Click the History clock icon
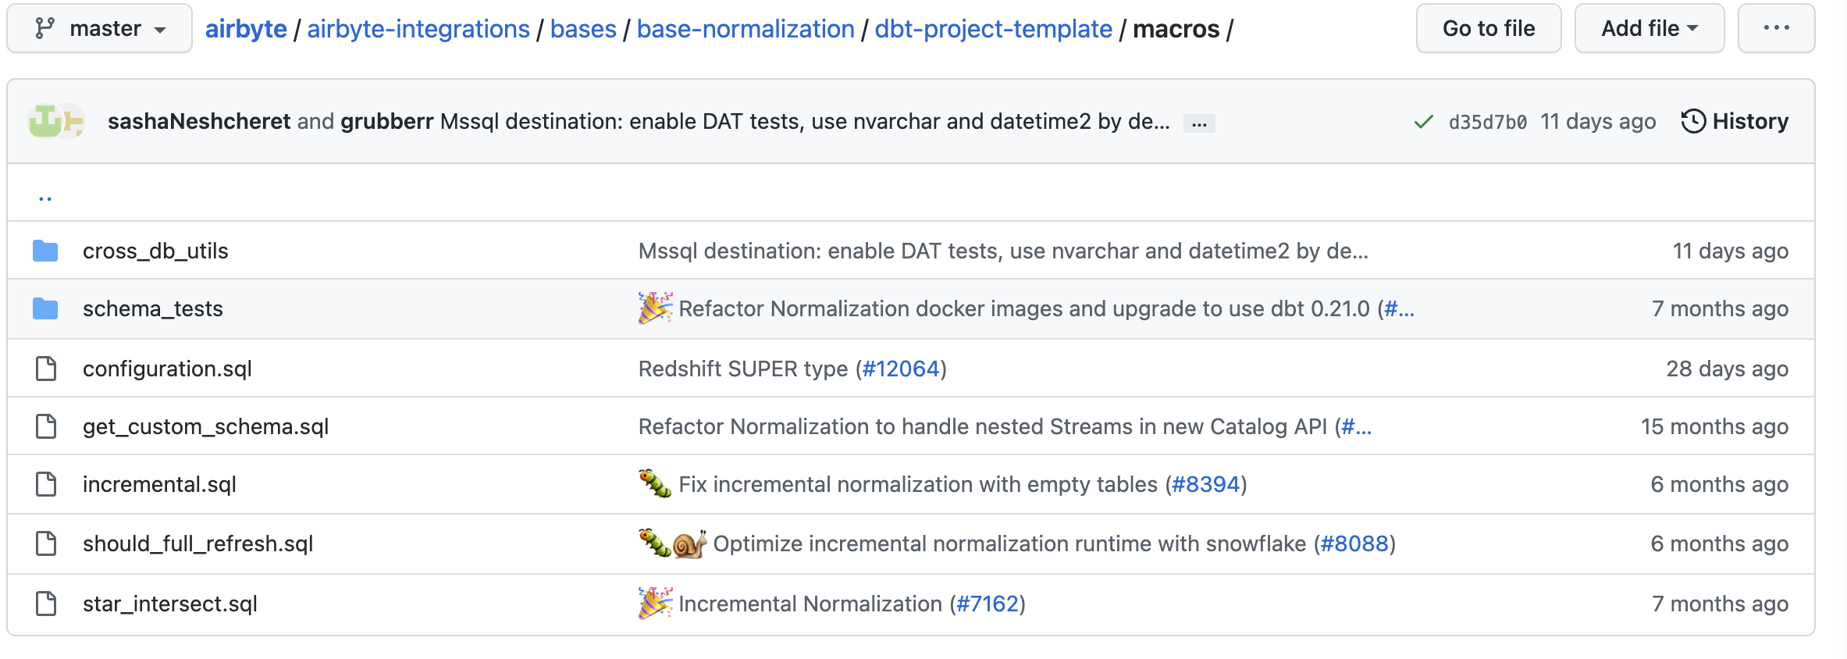The image size is (1847, 659). [1692, 121]
